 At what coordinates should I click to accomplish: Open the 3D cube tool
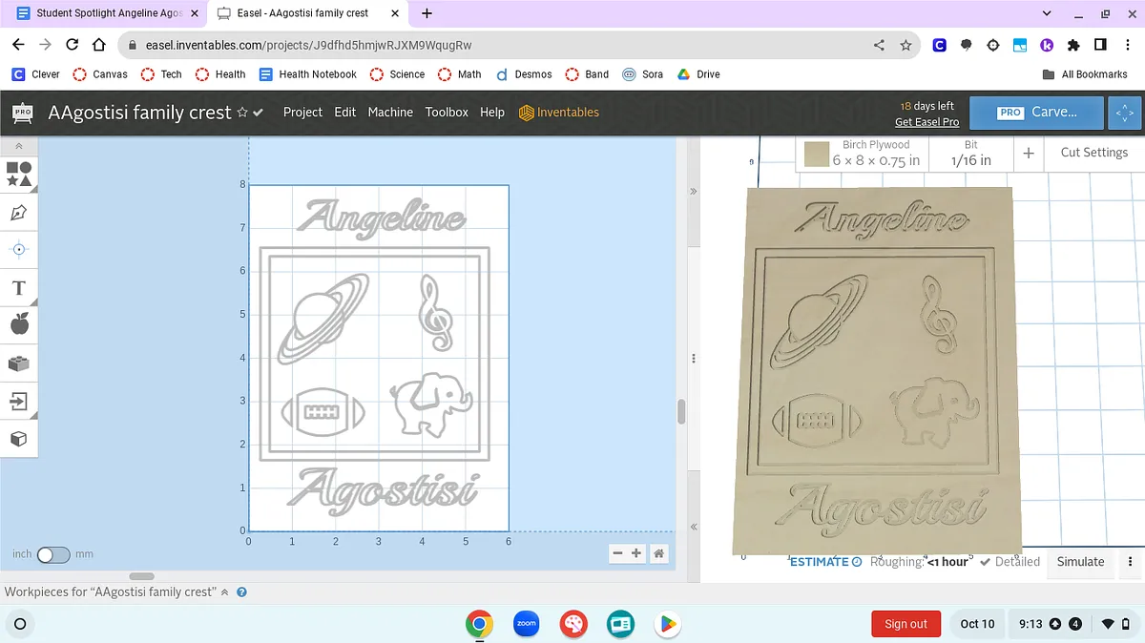click(19, 440)
